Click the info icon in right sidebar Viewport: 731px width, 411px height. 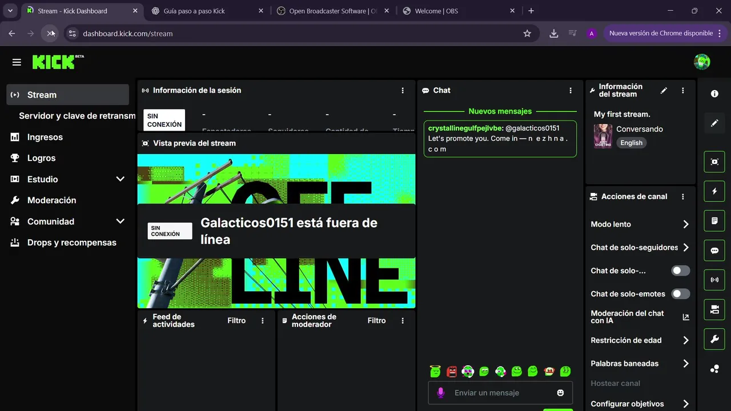714,94
